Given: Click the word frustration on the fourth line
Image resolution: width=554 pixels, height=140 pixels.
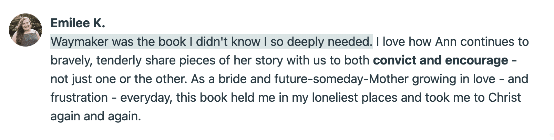Looking at the screenshot, I should coord(79,98).
